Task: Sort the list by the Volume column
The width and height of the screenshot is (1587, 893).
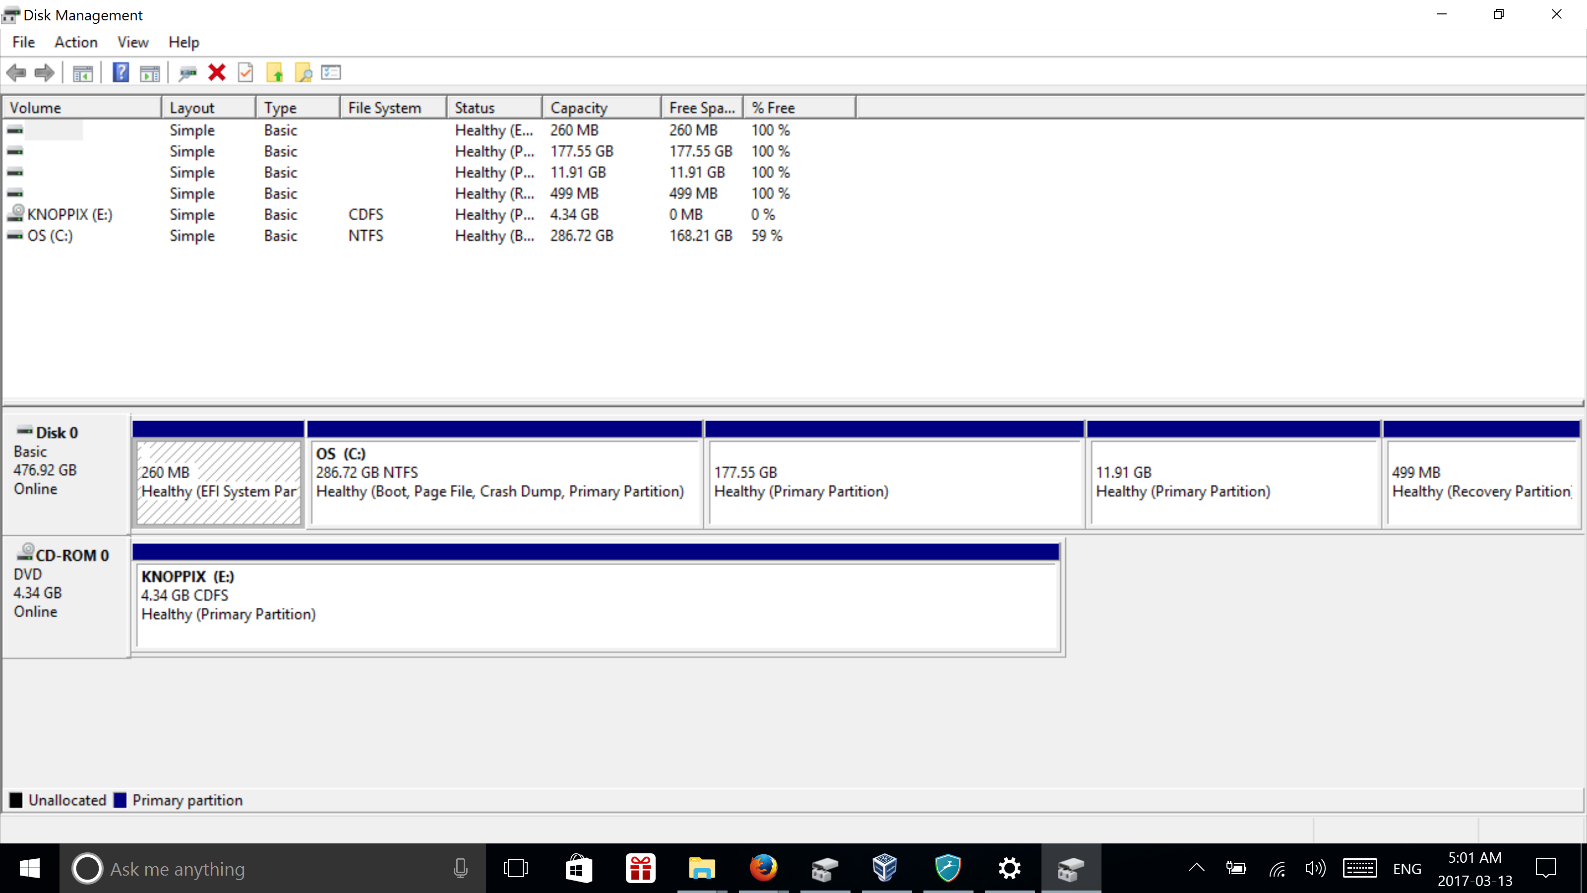Action: point(82,108)
